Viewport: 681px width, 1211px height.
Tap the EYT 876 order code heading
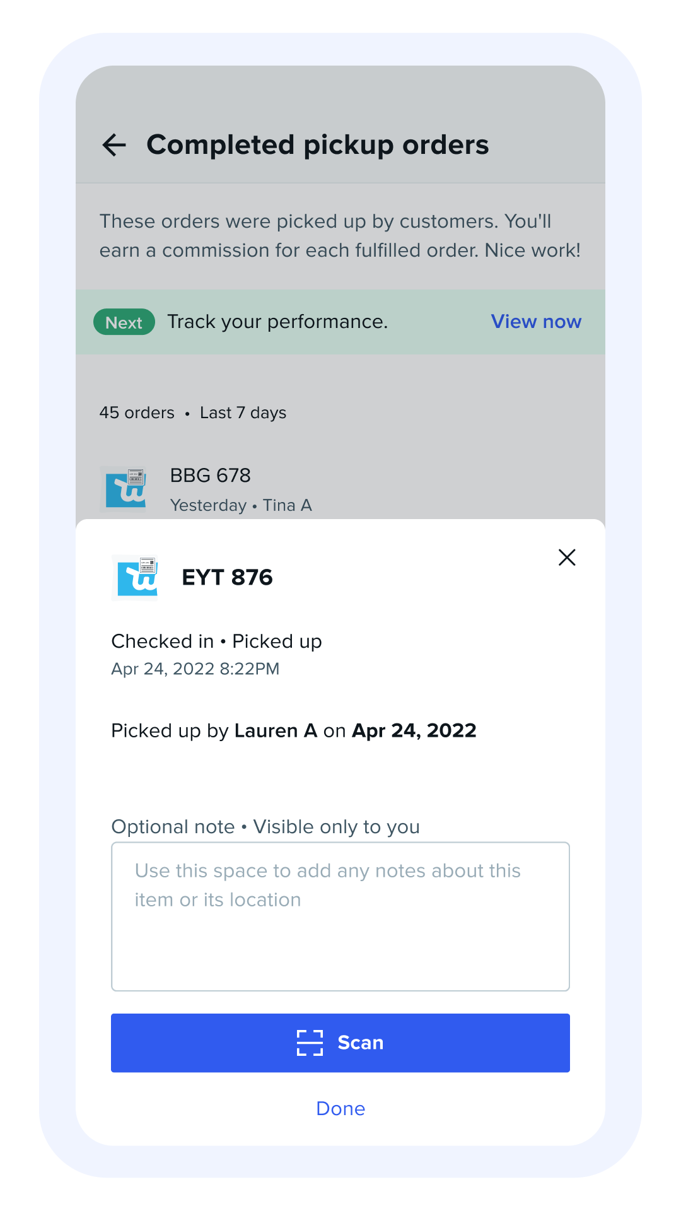227,577
